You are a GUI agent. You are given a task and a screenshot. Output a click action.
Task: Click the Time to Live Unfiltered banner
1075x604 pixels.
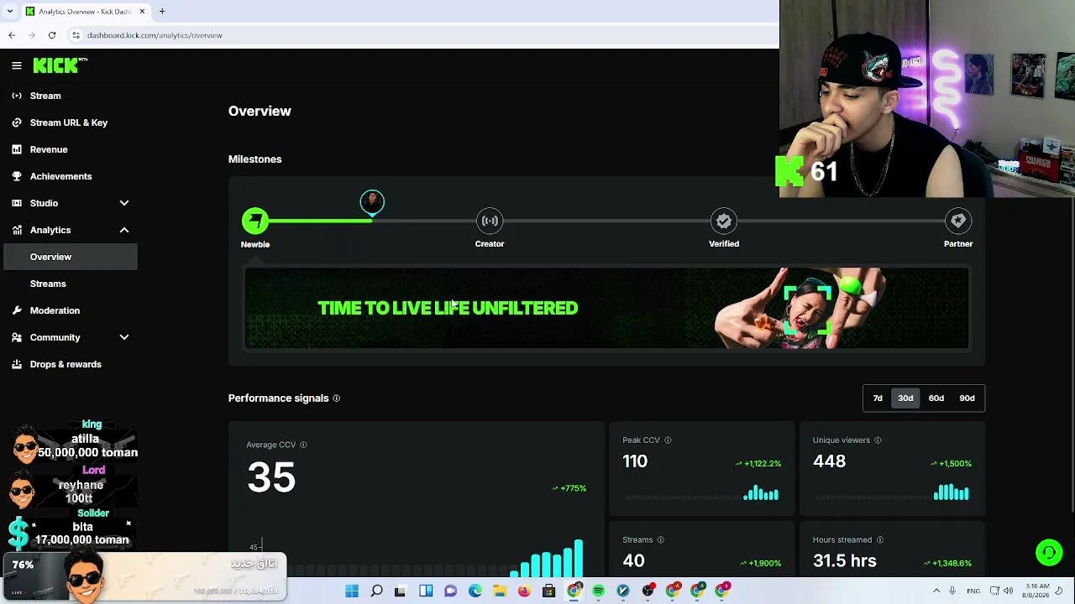(606, 308)
